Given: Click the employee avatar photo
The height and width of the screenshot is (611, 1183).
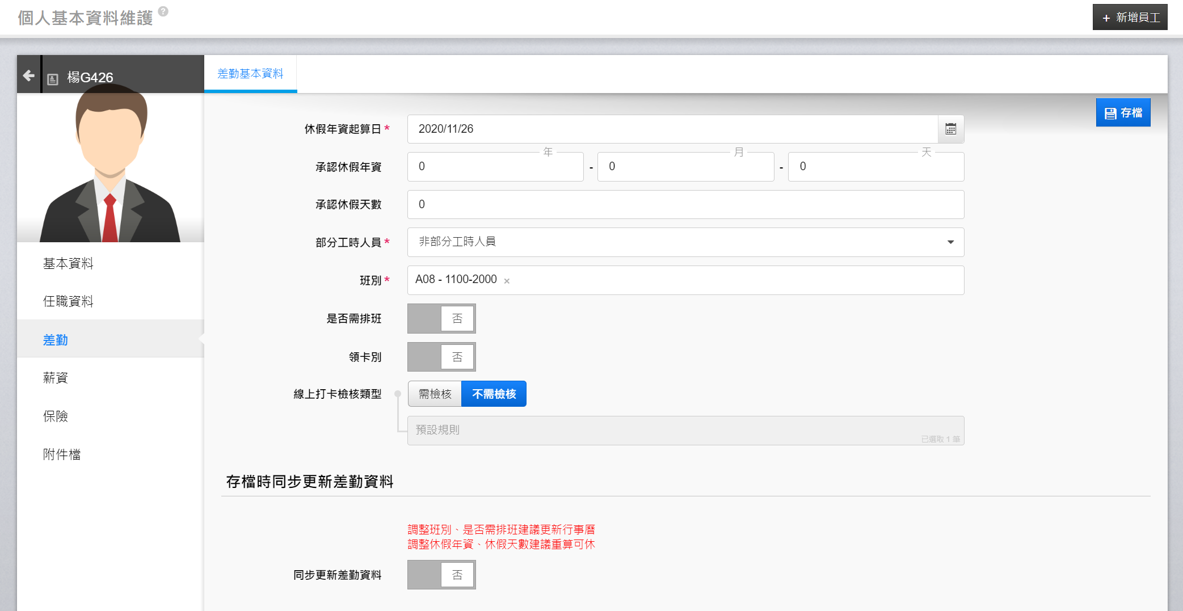Looking at the screenshot, I should coord(110,167).
